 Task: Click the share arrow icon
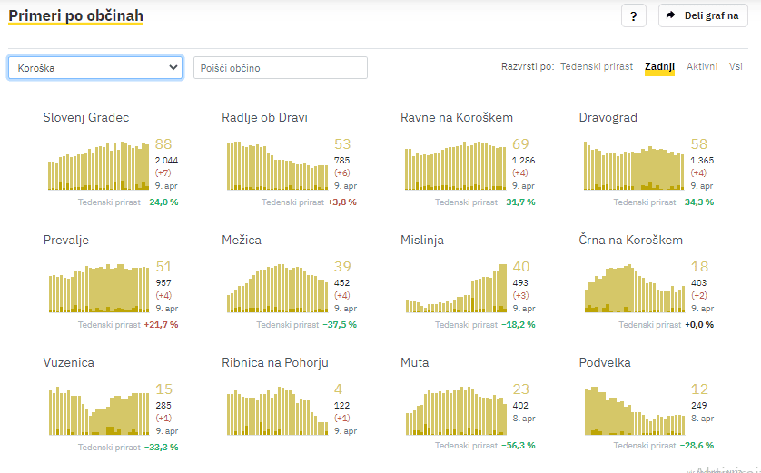click(671, 16)
